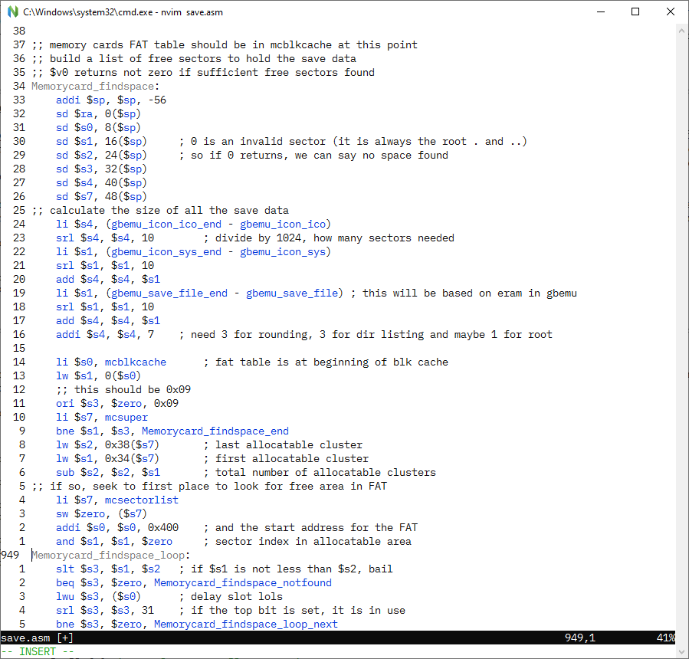Click comment 'need 3 for rounding'

(x=245, y=334)
